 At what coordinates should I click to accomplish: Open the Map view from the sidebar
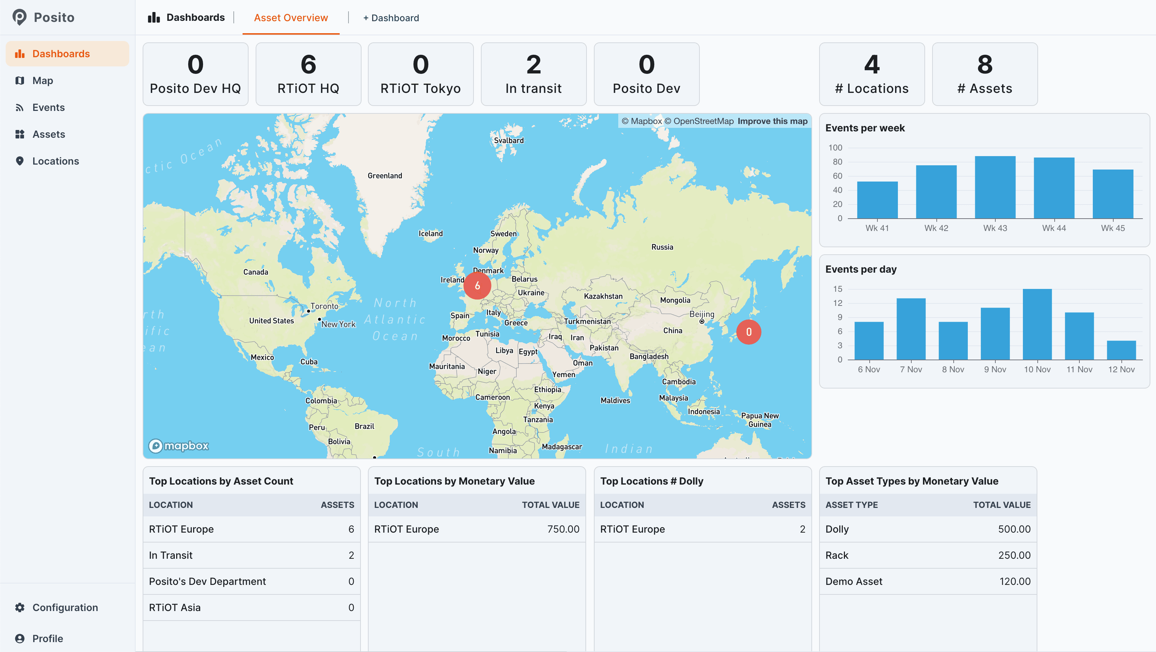[x=20, y=81]
